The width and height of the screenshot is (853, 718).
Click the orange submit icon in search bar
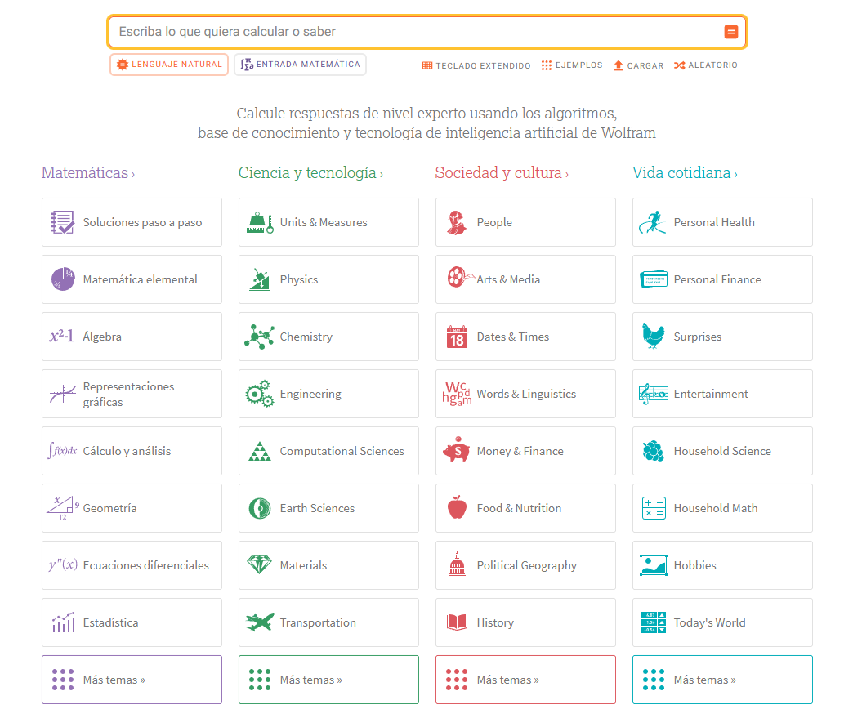(x=730, y=31)
